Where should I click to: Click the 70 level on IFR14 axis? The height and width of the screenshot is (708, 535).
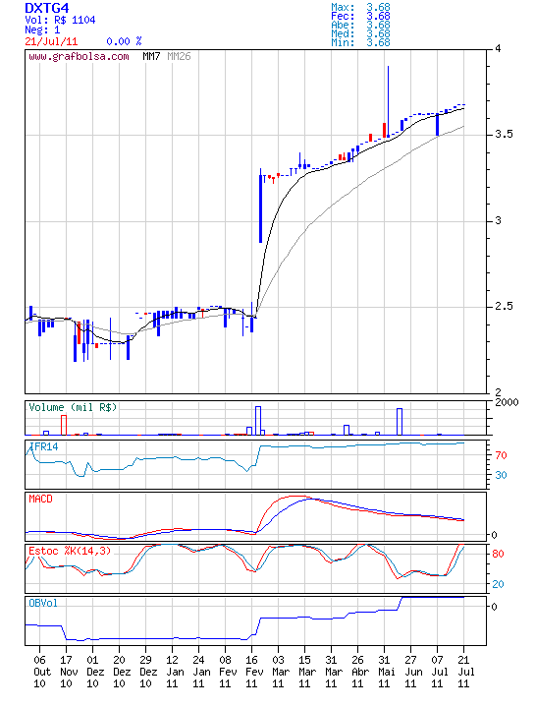point(501,455)
